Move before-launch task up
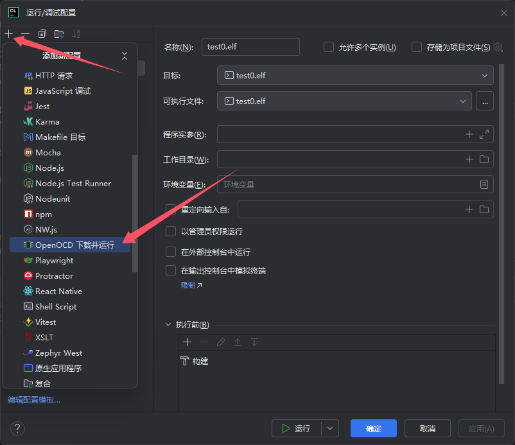This screenshot has width=515, height=445. 238,342
